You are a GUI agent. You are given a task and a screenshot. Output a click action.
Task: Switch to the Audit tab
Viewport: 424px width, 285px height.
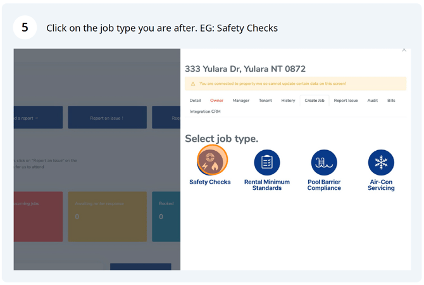(x=373, y=101)
